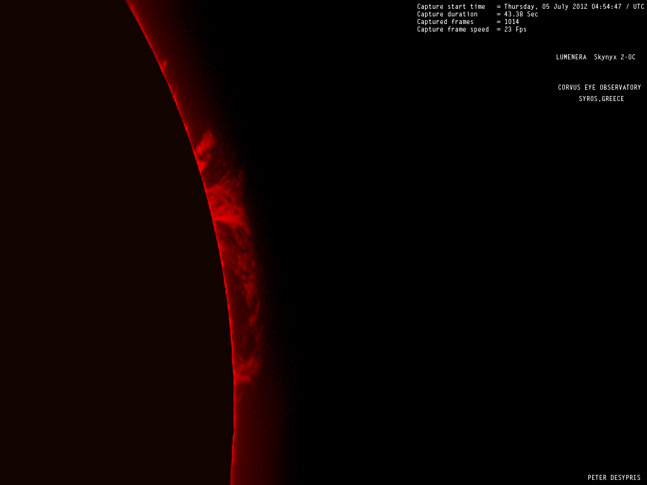Click the "Capture frame speed" label
The height and width of the screenshot is (485, 647).
[452, 29]
